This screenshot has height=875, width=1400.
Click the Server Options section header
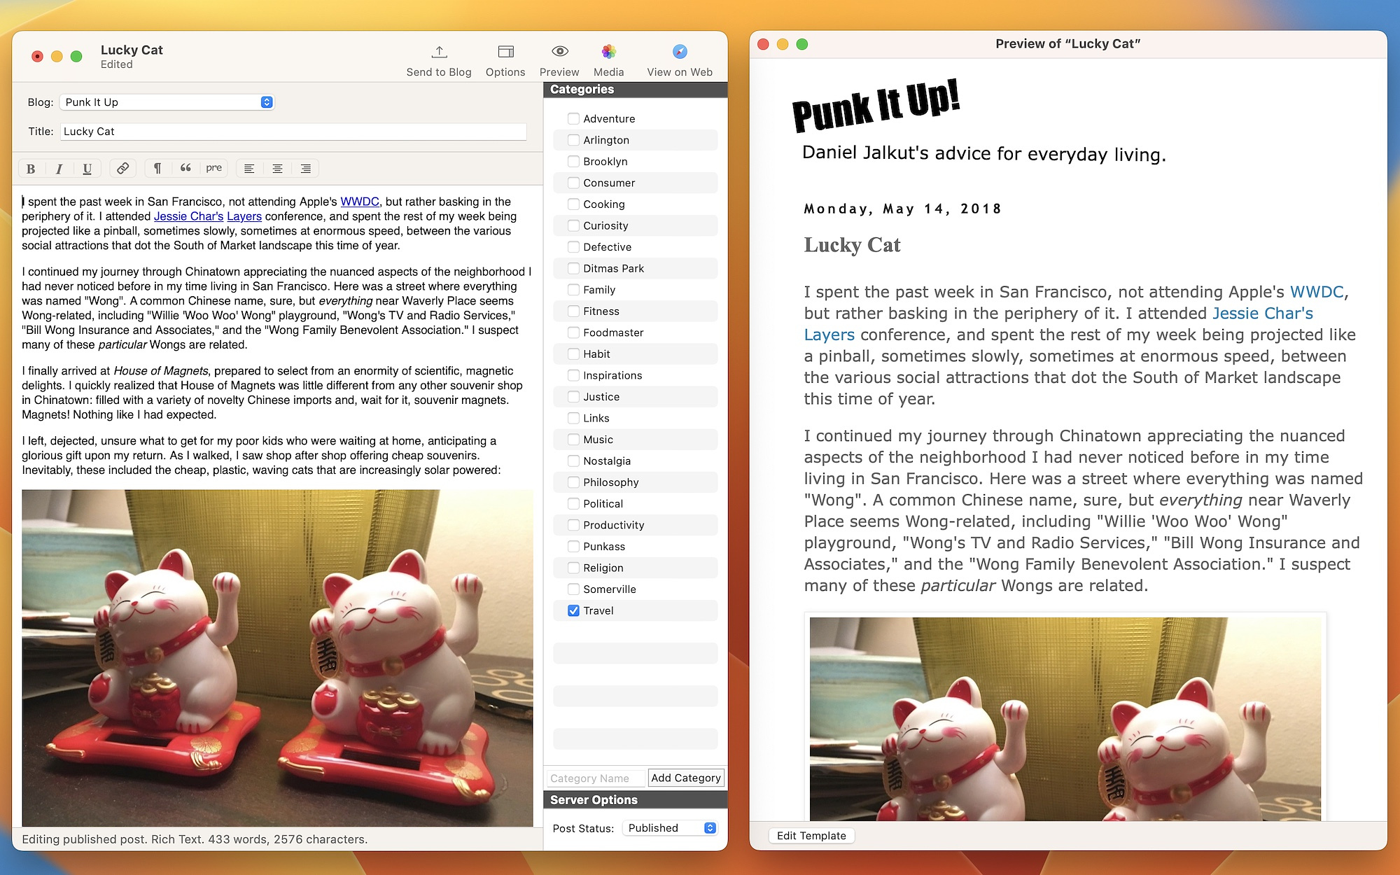[x=635, y=800]
